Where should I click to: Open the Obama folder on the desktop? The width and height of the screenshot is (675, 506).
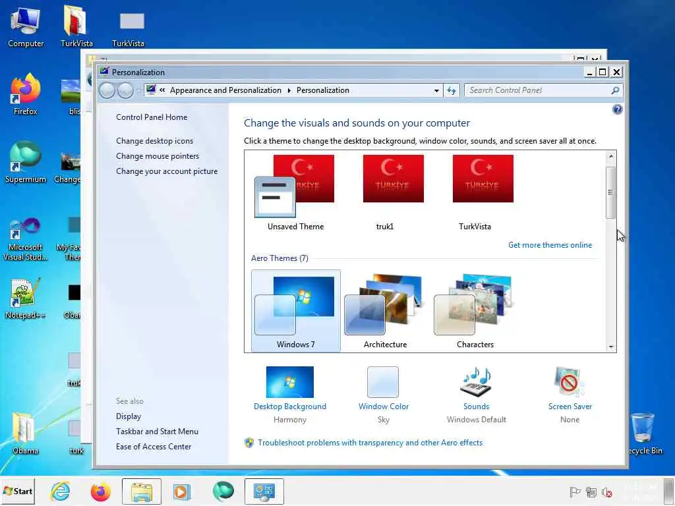click(26, 434)
